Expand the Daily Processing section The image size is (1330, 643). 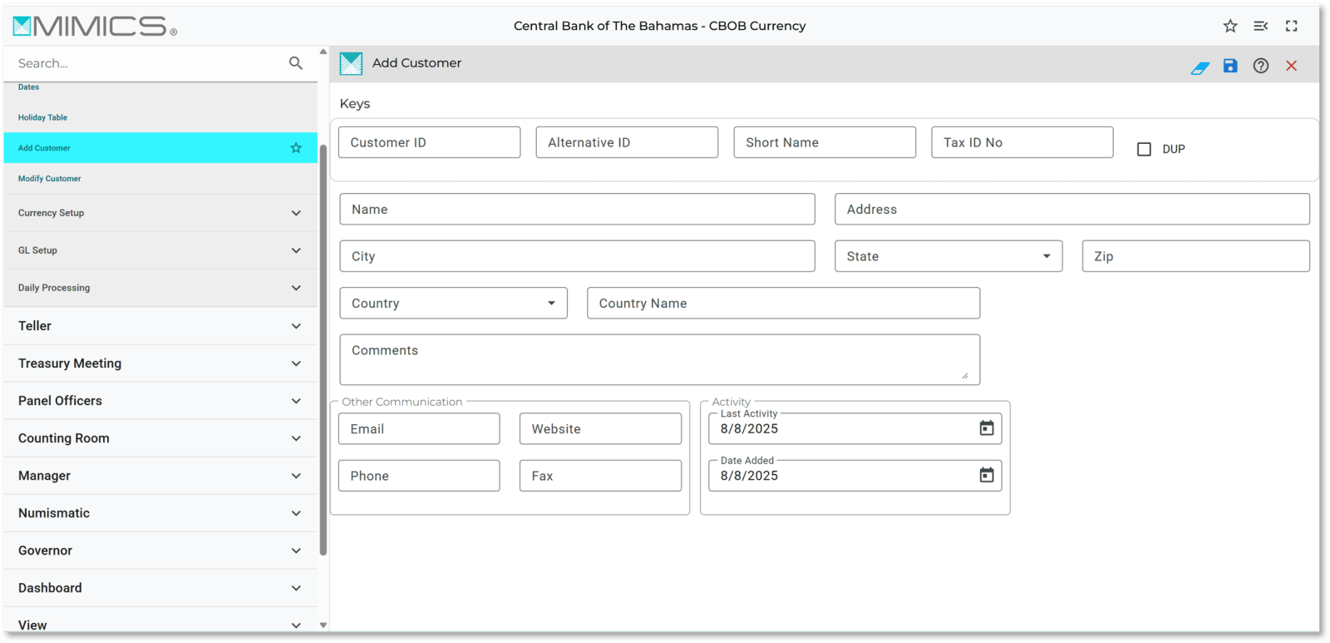click(x=160, y=288)
